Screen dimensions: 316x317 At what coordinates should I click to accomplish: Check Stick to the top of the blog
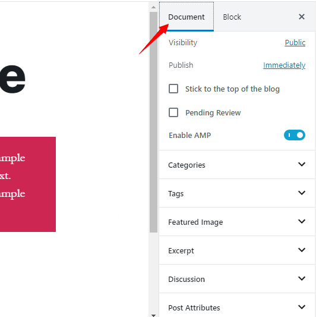[x=173, y=89]
